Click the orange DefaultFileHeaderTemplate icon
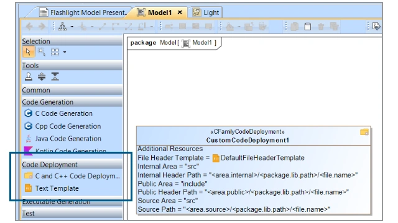Image resolution: width=398 pixels, height=223 pixels. coord(216,158)
